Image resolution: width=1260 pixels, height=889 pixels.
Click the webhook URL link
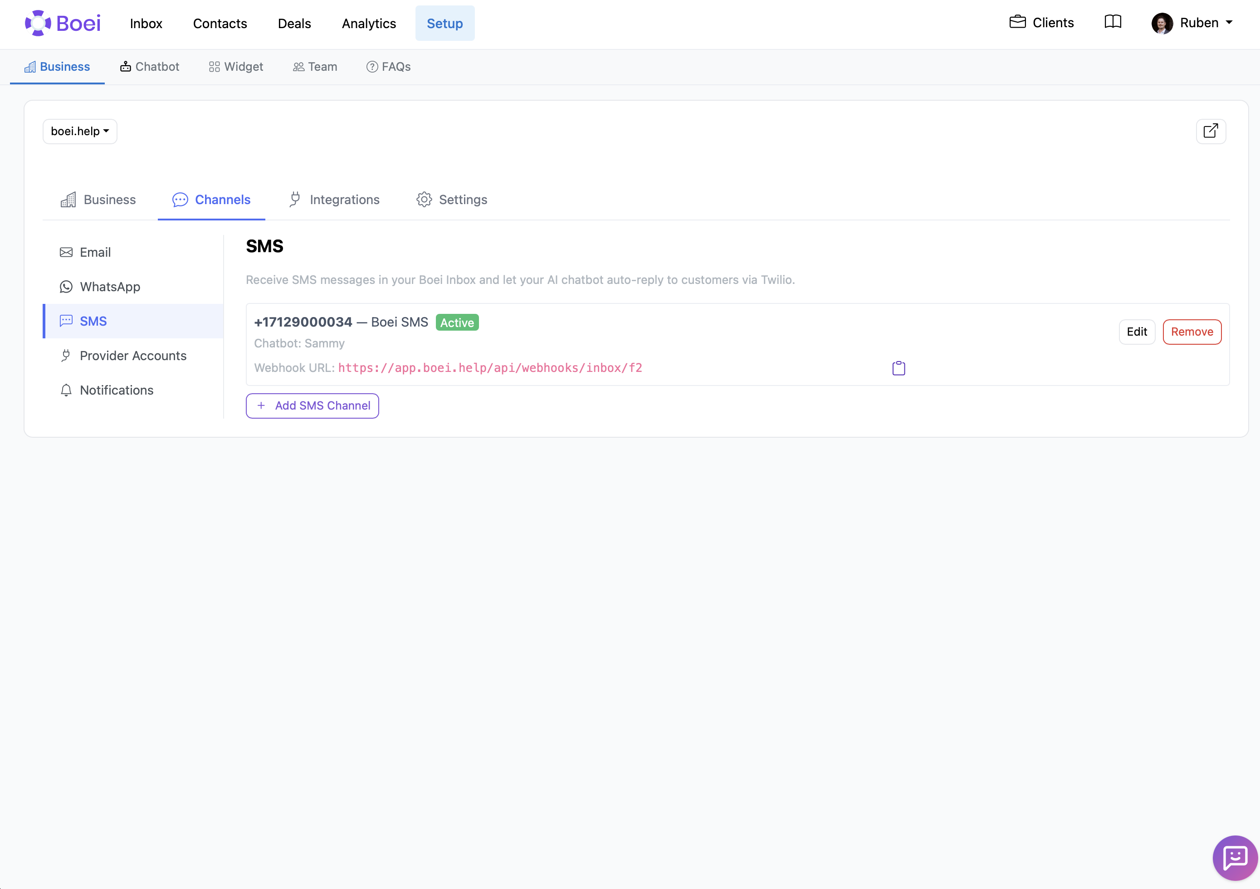pos(490,368)
